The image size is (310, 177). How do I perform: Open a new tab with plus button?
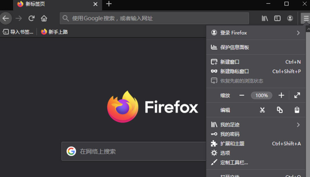pyautogui.click(x=109, y=4)
